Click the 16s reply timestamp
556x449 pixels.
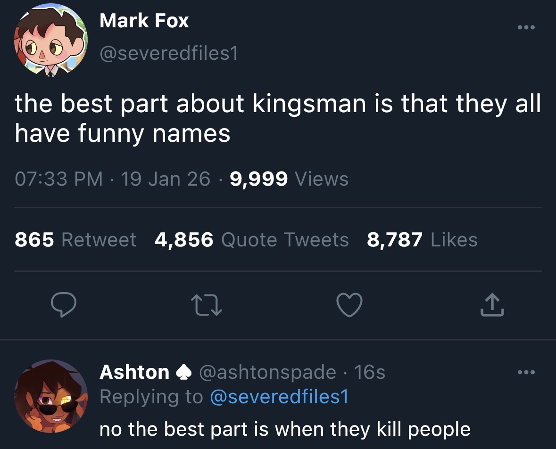tap(369, 372)
